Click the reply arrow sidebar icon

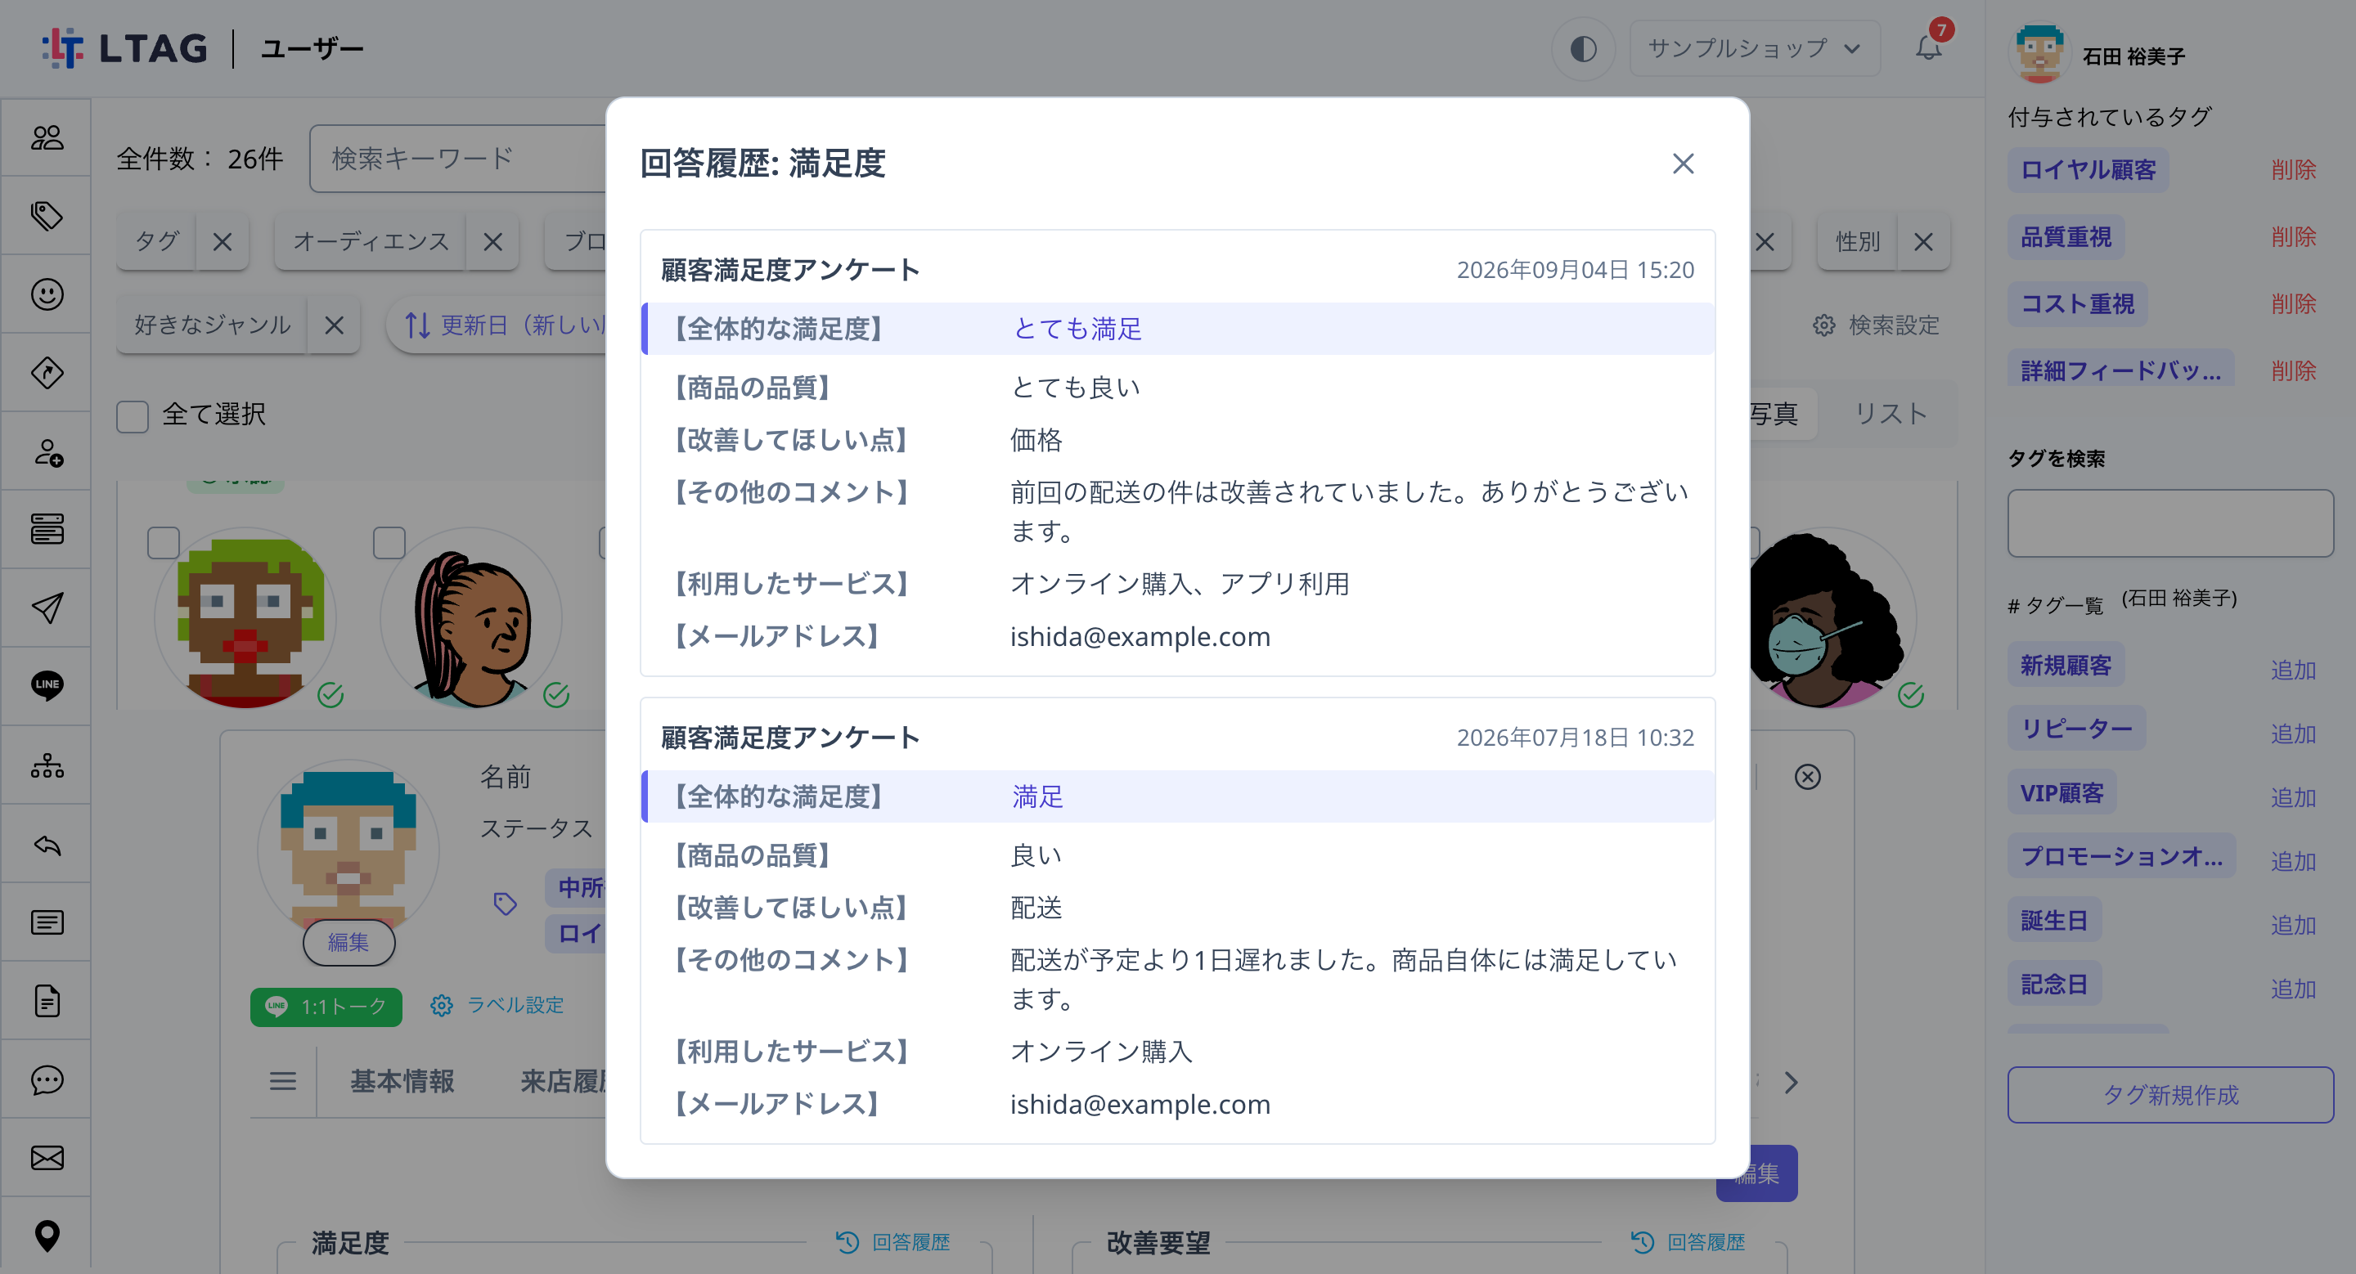point(47,844)
